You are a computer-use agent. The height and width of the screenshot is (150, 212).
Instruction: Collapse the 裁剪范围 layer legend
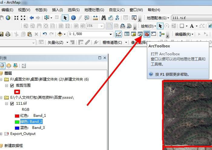point(6,86)
